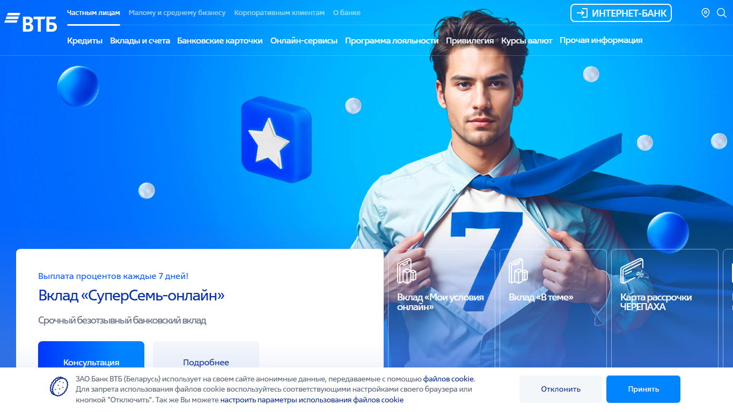Click the VTB logo icon
Image resolution: width=733 pixels, height=412 pixels.
(31, 22)
